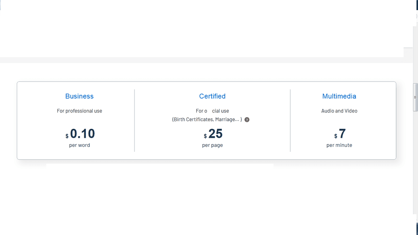Click the $7 price figure

(x=342, y=134)
